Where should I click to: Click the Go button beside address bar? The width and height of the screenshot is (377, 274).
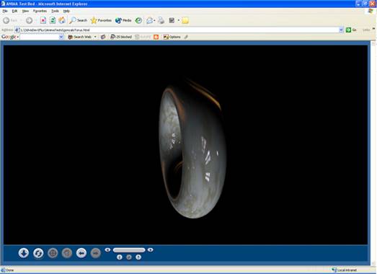pyautogui.click(x=351, y=30)
